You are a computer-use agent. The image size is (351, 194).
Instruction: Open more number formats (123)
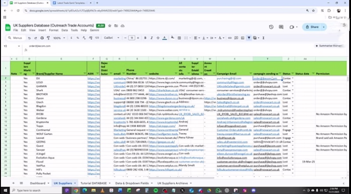(x=97, y=38)
